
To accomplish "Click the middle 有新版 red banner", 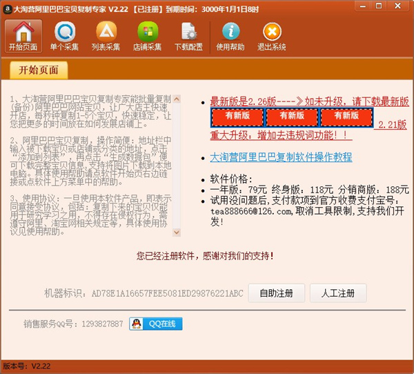I will [x=292, y=117].
